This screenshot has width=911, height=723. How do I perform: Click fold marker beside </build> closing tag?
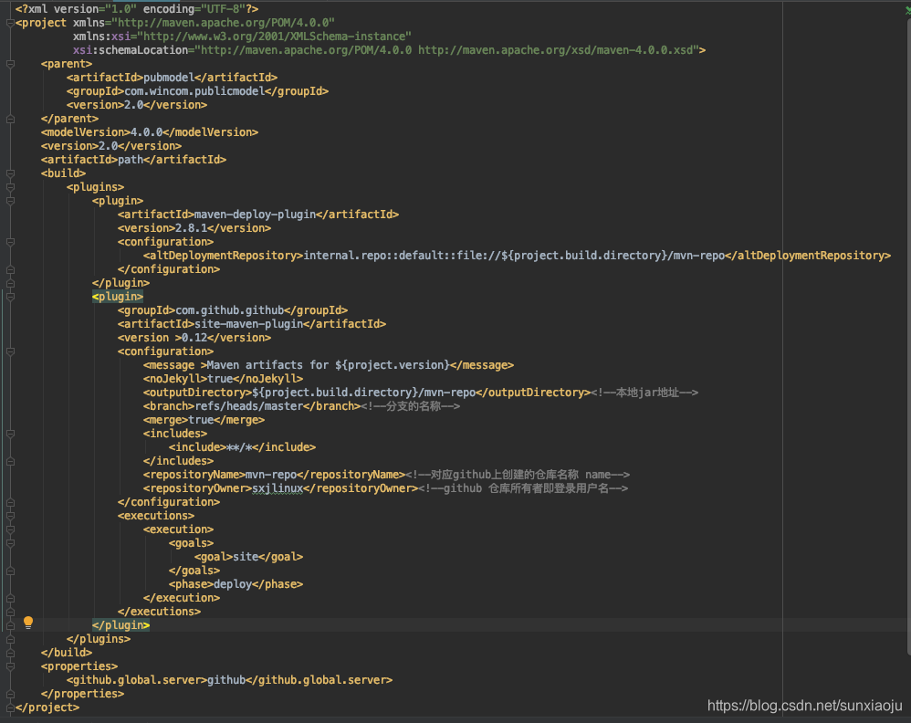pyautogui.click(x=10, y=653)
